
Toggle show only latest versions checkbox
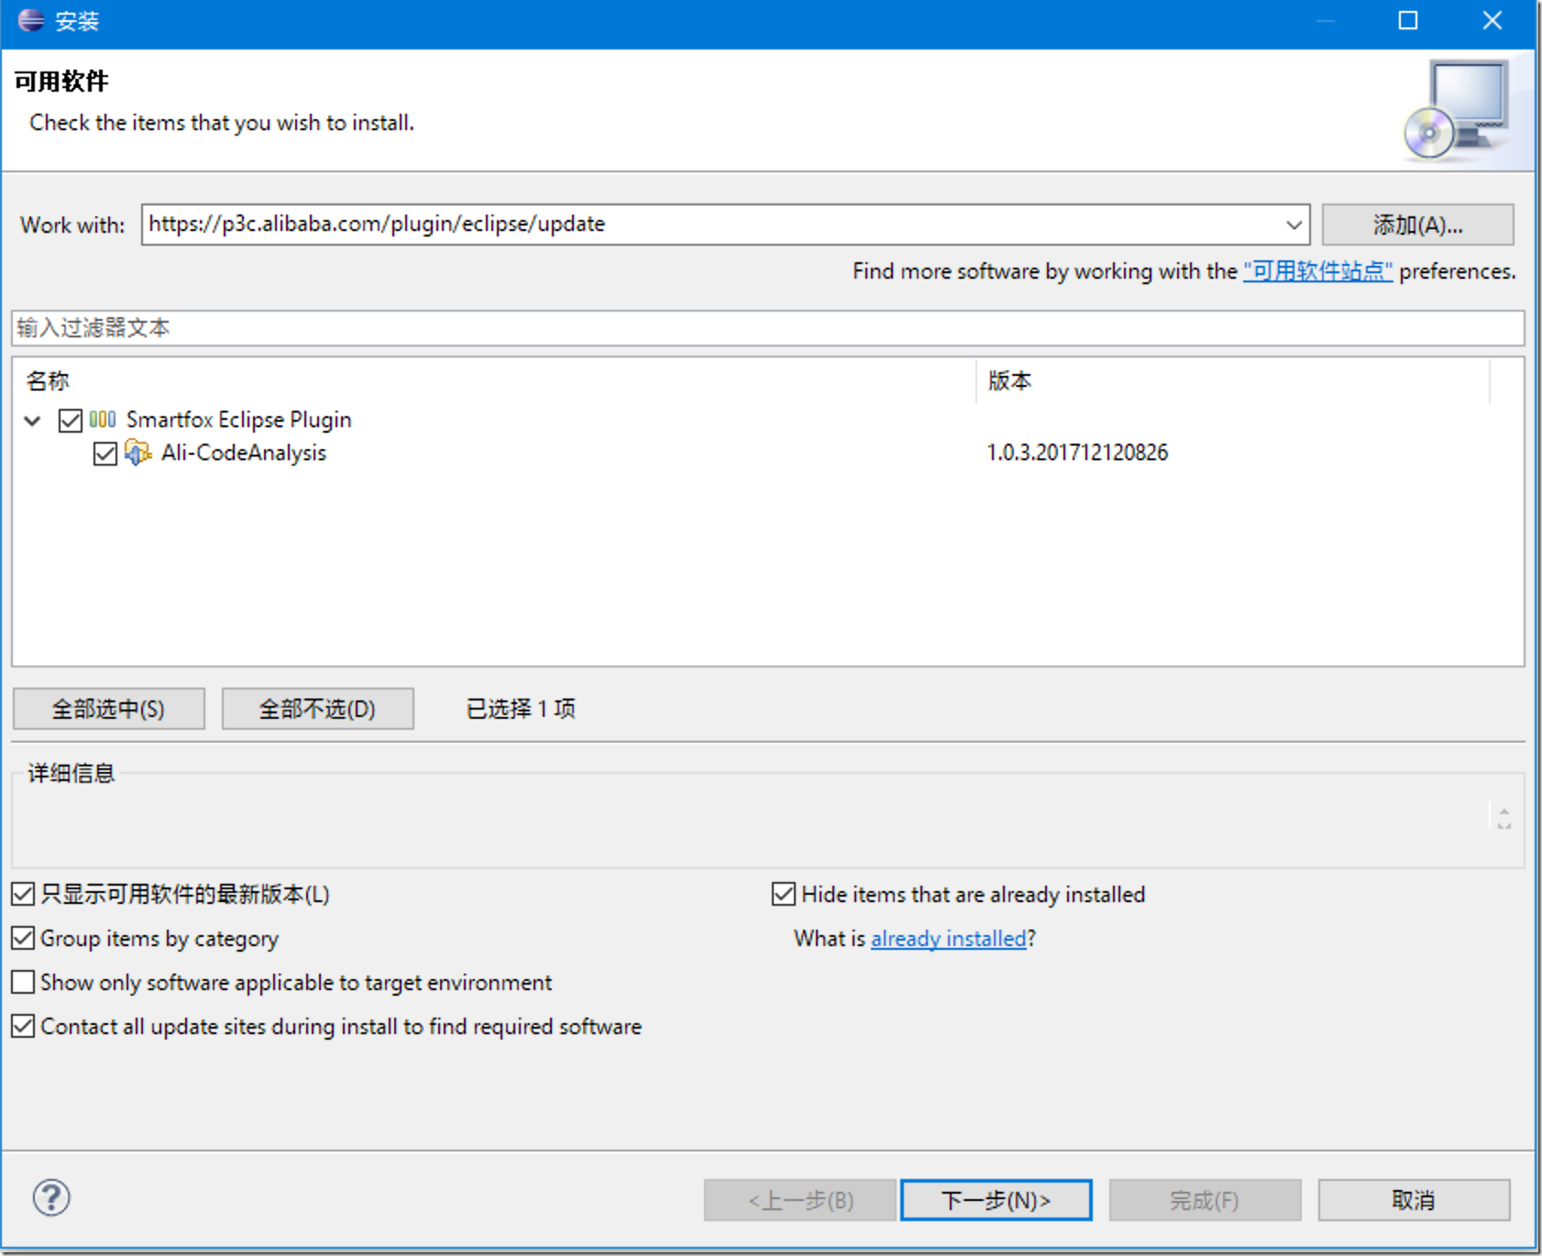(x=23, y=894)
